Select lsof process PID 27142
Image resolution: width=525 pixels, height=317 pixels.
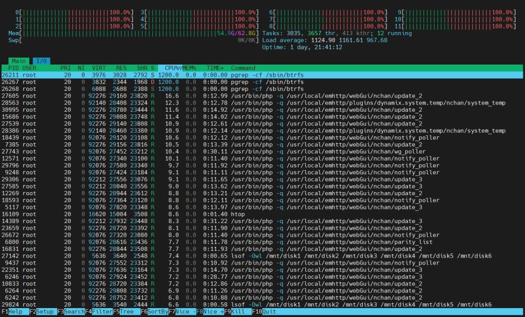tap(262, 256)
